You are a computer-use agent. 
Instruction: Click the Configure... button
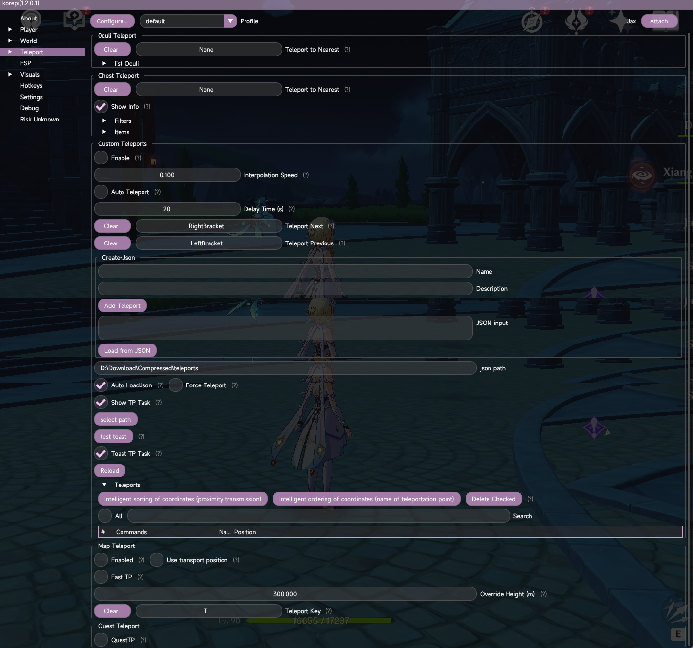[x=112, y=21]
